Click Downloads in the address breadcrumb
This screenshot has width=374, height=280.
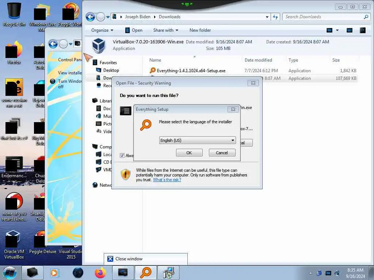tap(169, 17)
